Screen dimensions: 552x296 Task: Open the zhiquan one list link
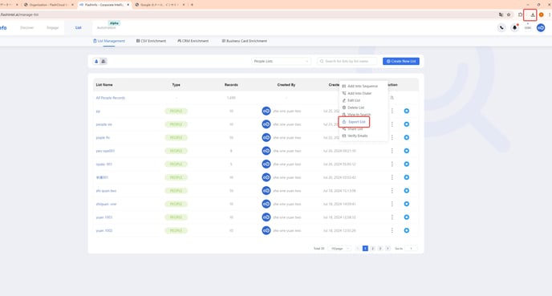point(106,204)
